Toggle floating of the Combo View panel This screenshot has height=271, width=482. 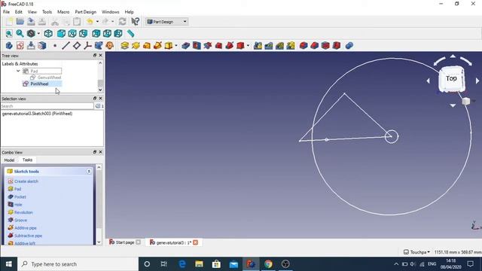pos(95,152)
